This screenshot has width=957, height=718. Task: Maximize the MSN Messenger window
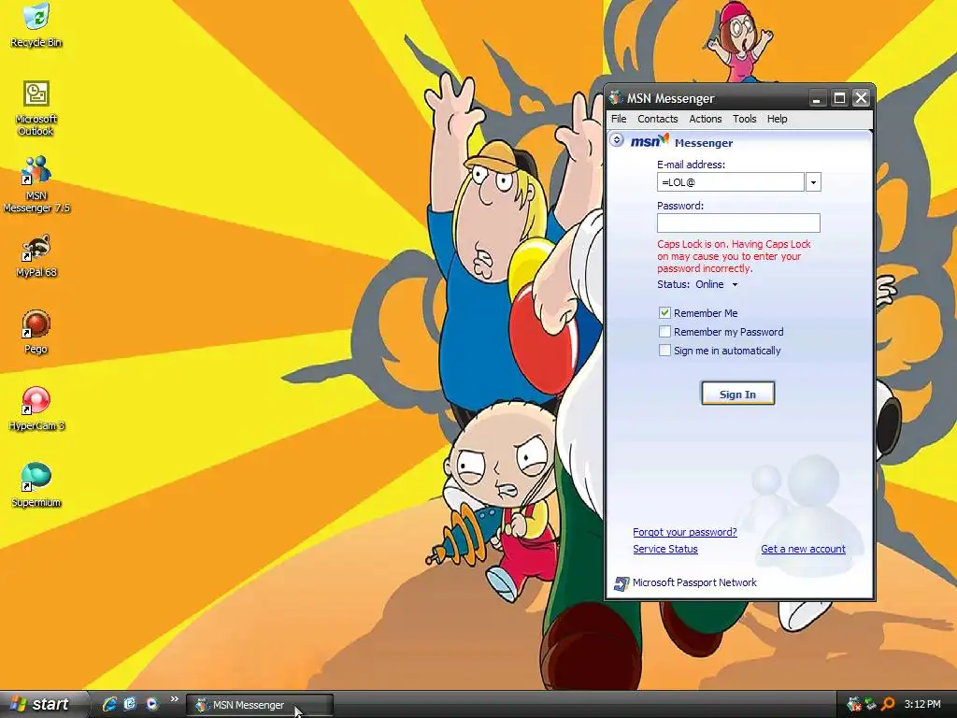[x=839, y=97]
